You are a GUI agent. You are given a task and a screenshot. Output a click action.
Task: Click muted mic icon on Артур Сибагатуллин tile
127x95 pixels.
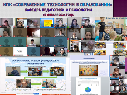(55, 46)
